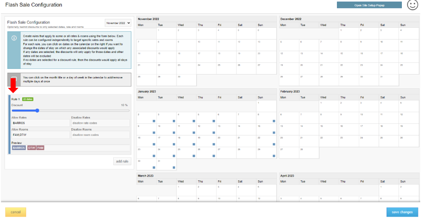
Task: Click the Tue header in April 2023
Action: tap(309, 181)
